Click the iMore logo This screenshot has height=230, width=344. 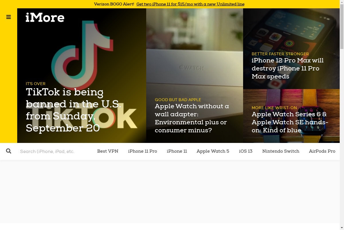(x=45, y=17)
